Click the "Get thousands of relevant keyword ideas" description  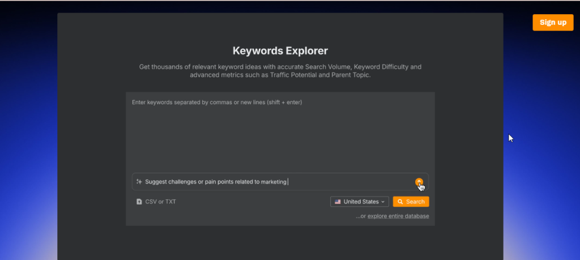point(280,71)
